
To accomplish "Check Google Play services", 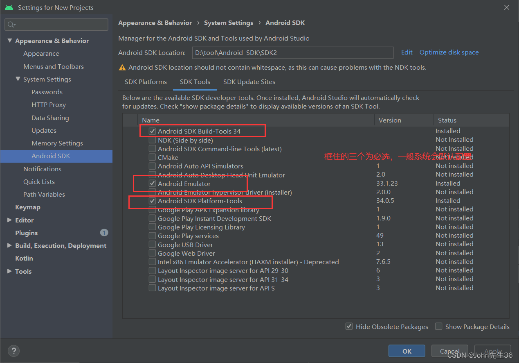I will coord(152,236).
